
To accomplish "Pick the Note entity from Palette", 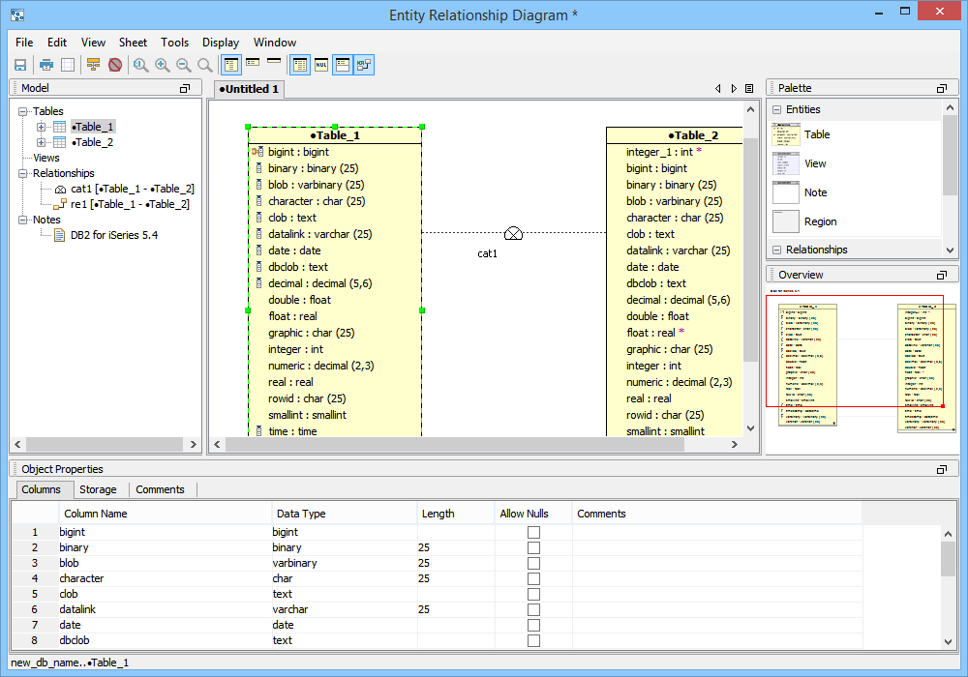I will [x=815, y=193].
